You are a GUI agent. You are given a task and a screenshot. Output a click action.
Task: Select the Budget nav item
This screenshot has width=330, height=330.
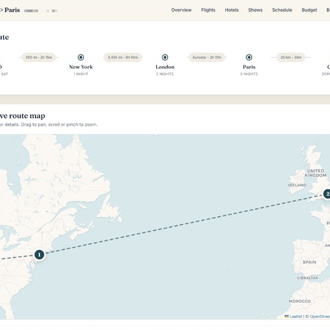coord(309,10)
